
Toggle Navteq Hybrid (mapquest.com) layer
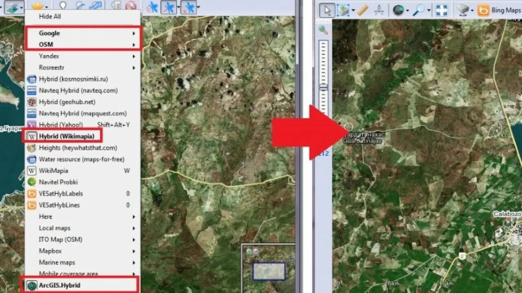[x=83, y=113]
